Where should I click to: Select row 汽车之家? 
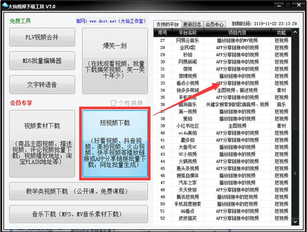click(222, 183)
